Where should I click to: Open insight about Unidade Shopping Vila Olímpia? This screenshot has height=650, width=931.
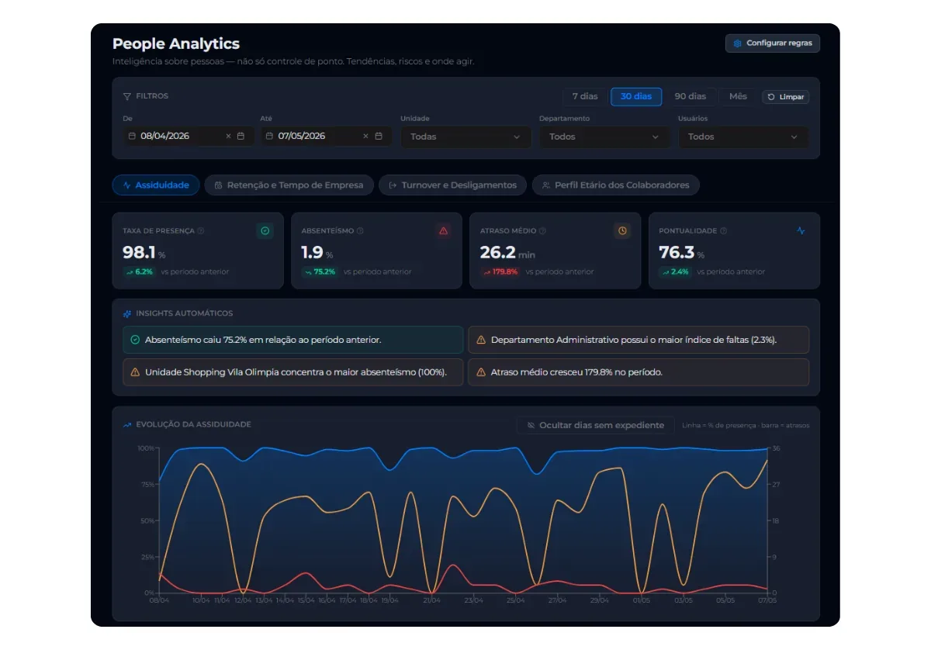[x=292, y=372]
